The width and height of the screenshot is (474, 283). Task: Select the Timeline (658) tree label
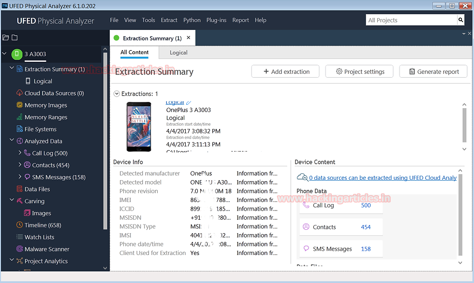[43, 225]
